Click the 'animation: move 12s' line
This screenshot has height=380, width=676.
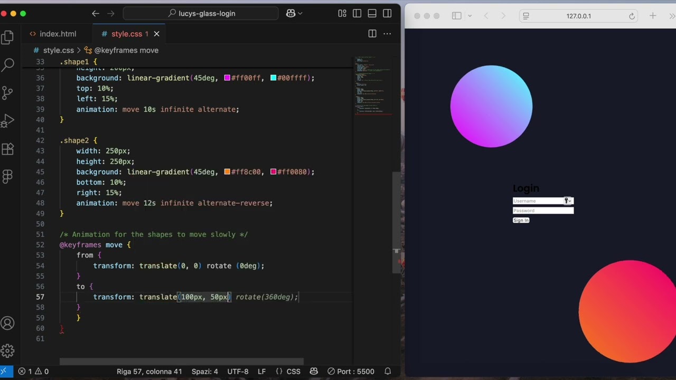pos(174,203)
